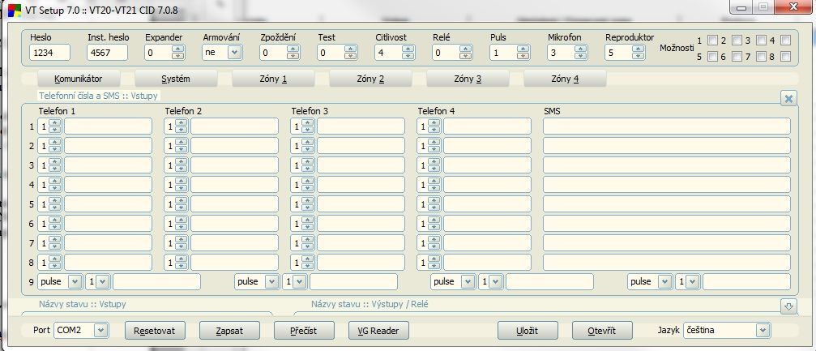Click the SMS text field in row 1
816x351 pixels.
[x=666, y=126]
